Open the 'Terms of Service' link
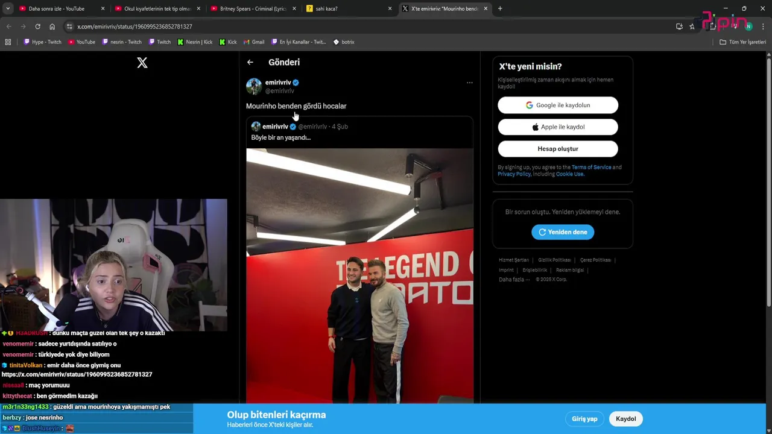Image resolution: width=772 pixels, height=434 pixels. pos(591,167)
